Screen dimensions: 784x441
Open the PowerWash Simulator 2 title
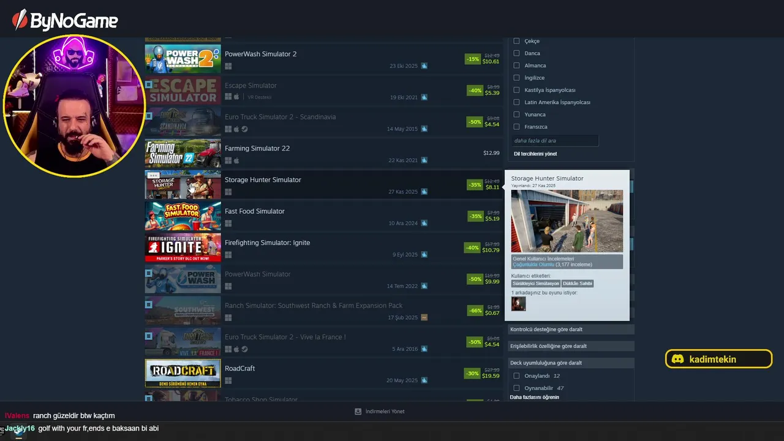(x=260, y=54)
